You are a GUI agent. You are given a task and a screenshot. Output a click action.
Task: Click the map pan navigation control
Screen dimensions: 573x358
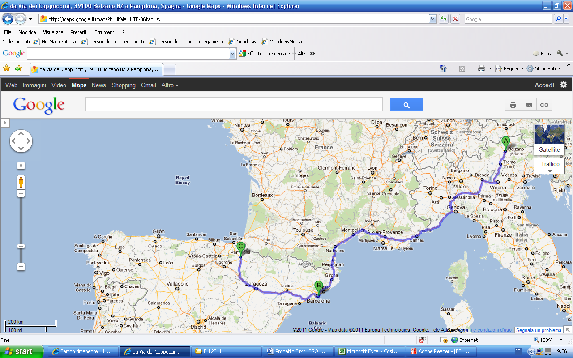click(x=21, y=141)
